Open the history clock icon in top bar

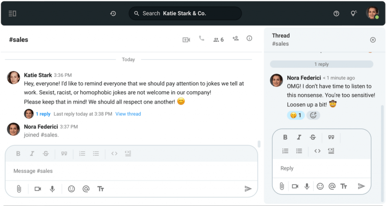coord(113,14)
